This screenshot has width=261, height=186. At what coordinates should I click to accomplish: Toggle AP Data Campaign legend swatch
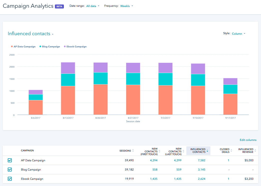(12, 47)
